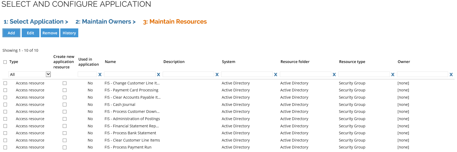The height and width of the screenshot is (152, 457).
Task: Select the FIS - Cash Journal row checkbox
Action: point(5,105)
